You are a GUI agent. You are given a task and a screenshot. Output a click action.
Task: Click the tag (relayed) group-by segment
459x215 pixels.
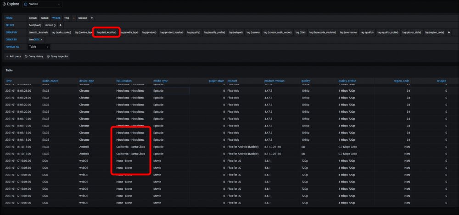coord(235,33)
